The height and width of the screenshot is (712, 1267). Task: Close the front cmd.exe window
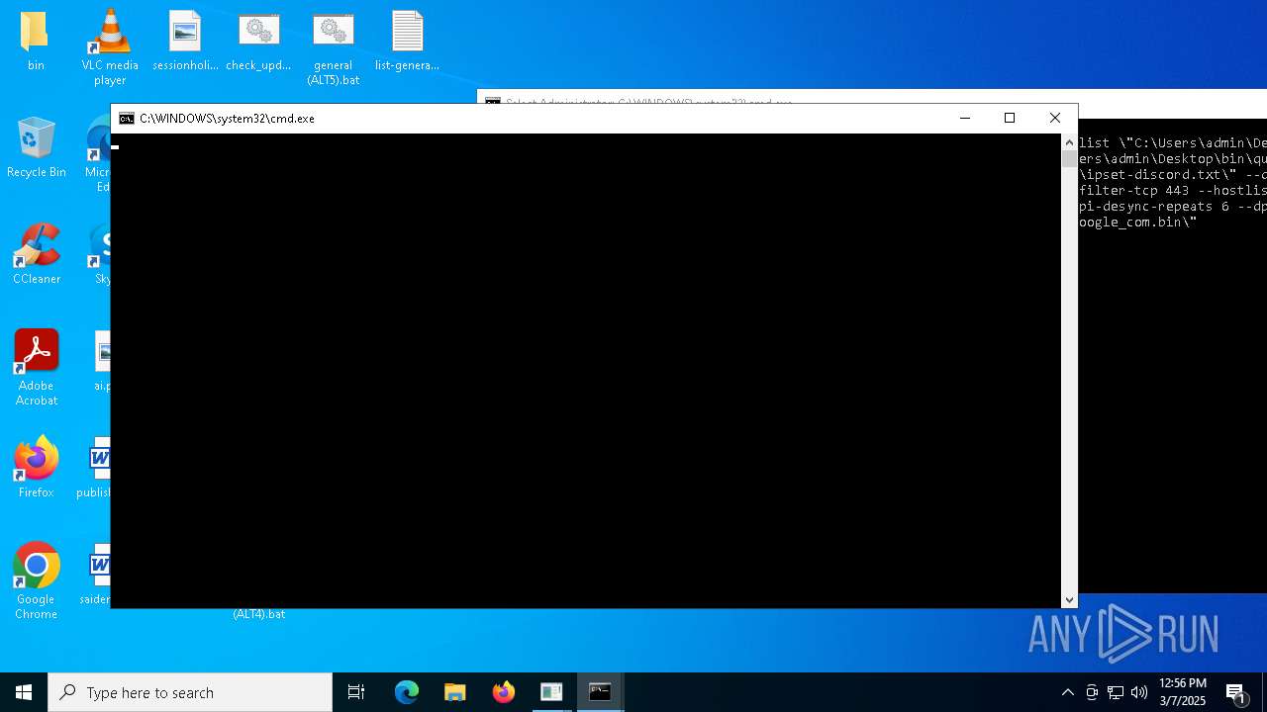coord(1055,118)
